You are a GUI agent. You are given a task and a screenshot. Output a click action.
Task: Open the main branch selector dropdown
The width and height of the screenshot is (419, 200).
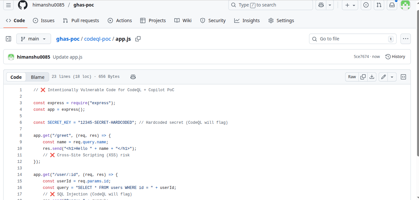coord(33,38)
